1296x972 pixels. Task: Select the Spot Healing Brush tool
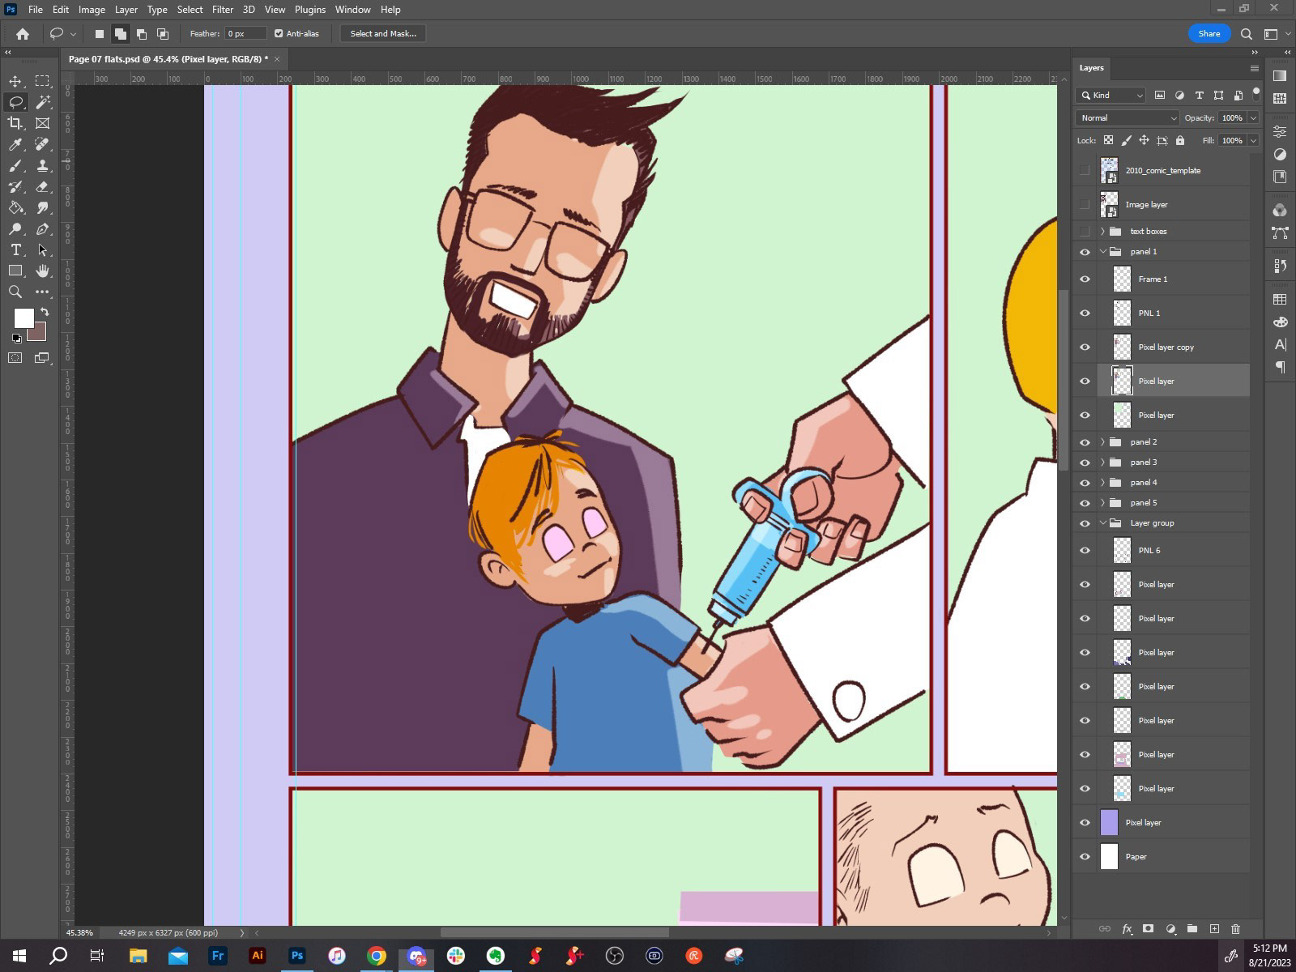tap(43, 144)
